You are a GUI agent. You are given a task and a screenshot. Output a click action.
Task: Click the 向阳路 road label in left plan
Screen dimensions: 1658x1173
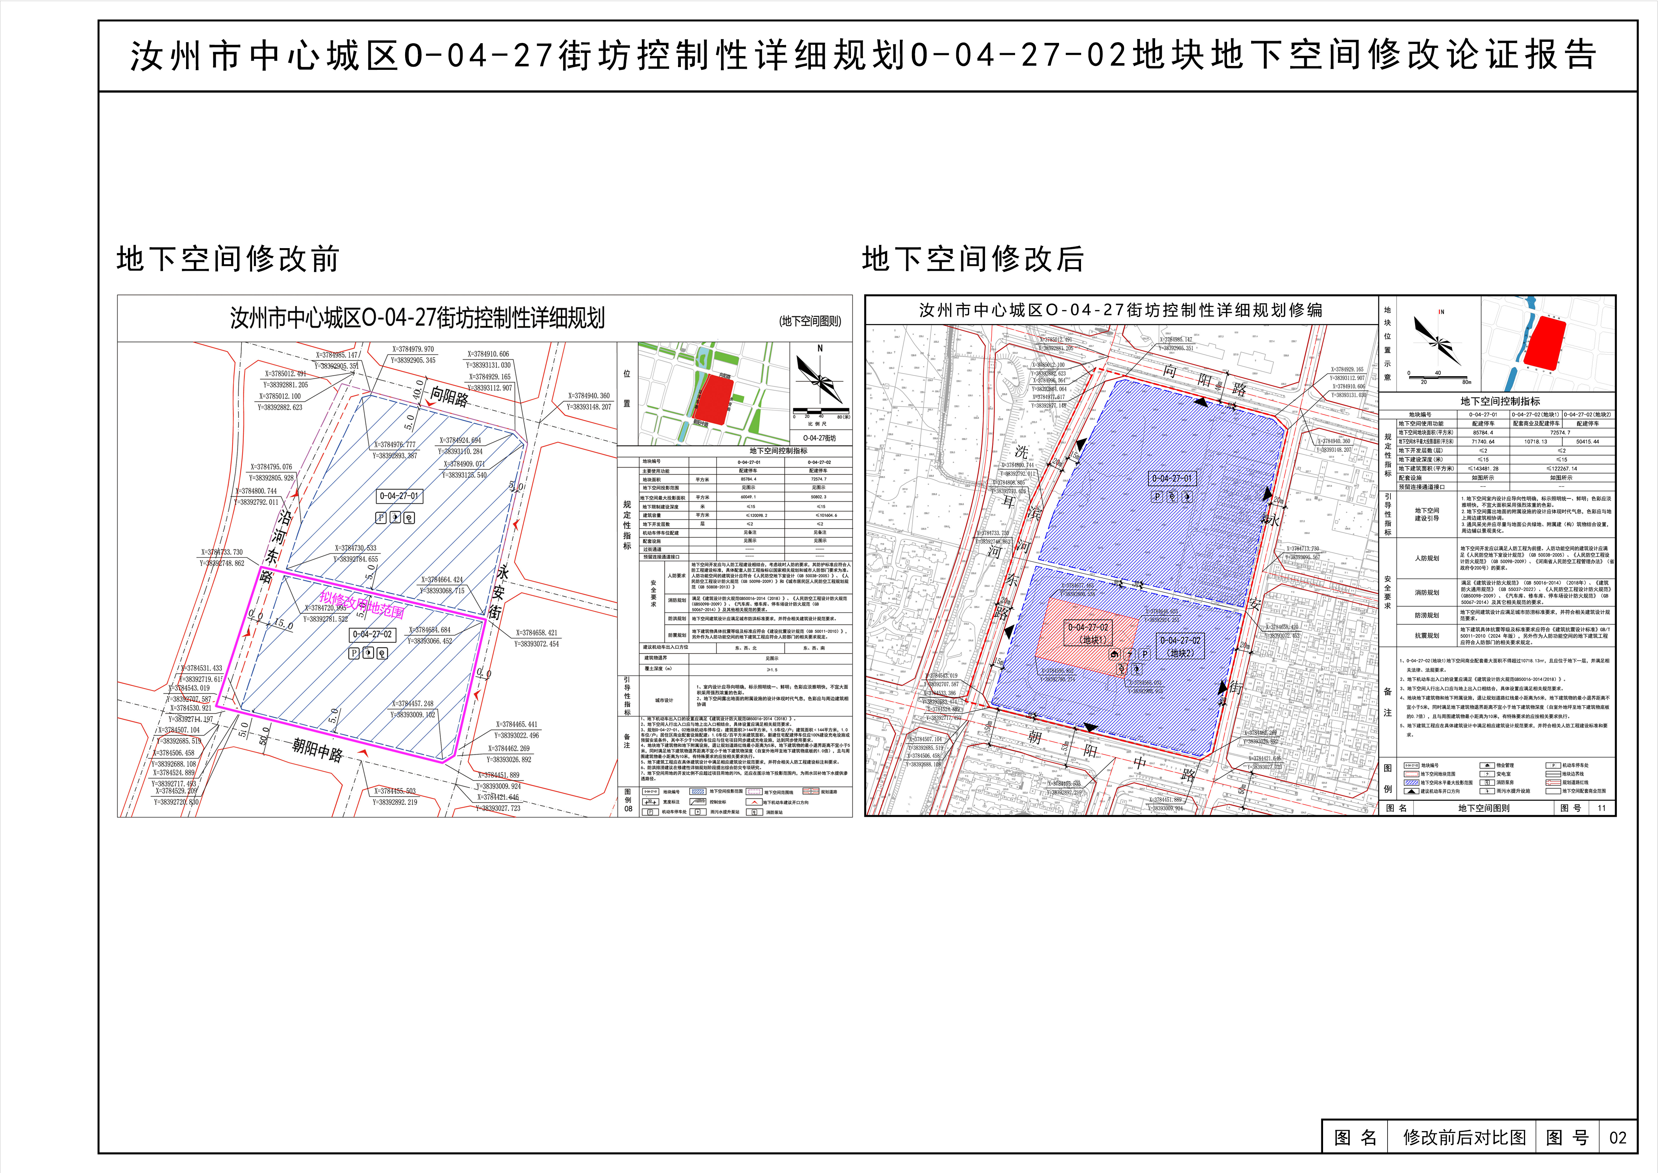(448, 396)
